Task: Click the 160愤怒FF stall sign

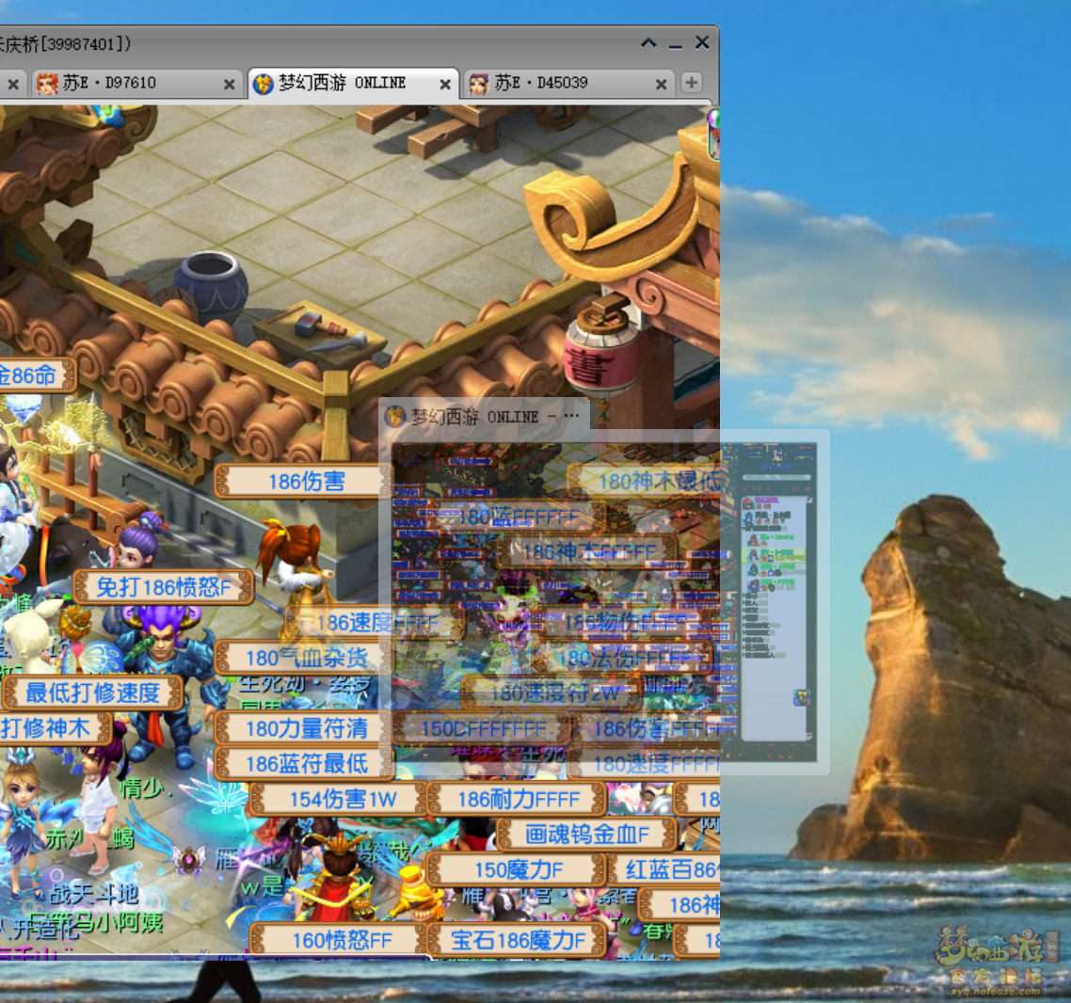Action: (x=340, y=940)
